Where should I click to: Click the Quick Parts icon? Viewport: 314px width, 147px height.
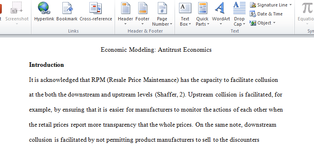coord(202,8)
